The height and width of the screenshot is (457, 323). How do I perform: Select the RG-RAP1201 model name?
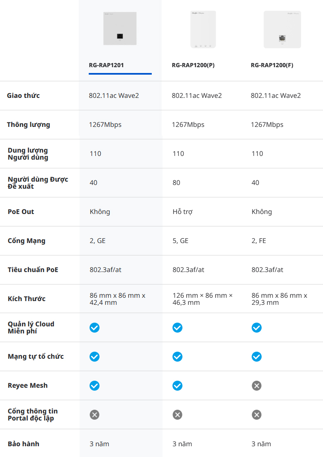107,65
